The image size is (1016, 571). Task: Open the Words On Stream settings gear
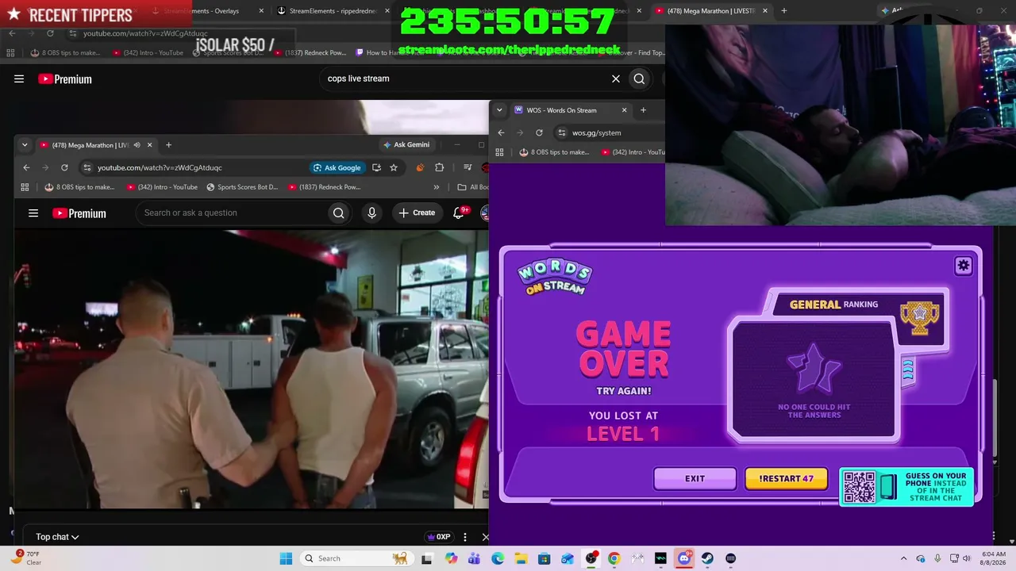pyautogui.click(x=963, y=266)
